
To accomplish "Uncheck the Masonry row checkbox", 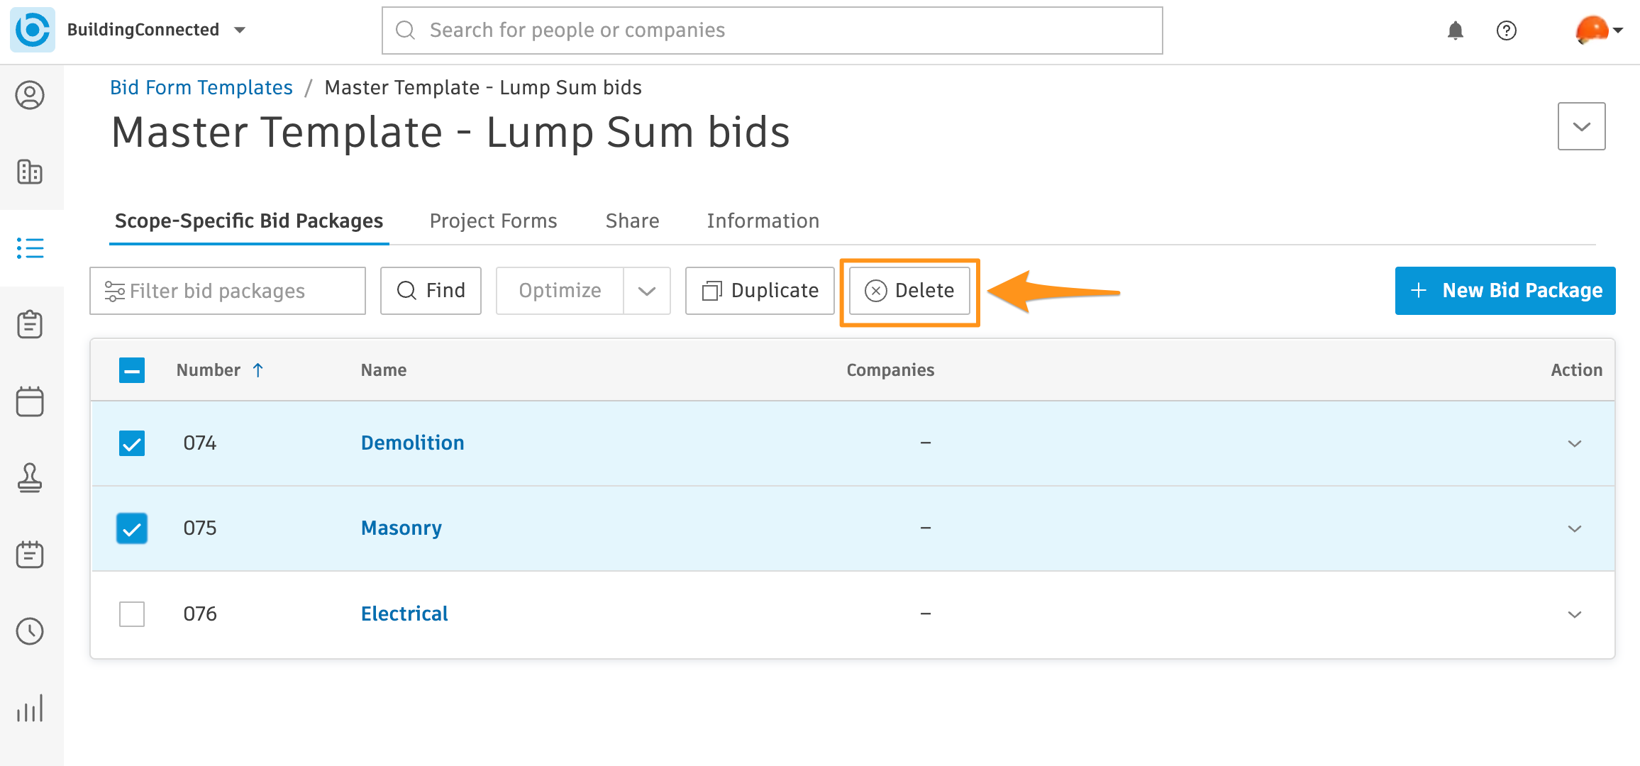I will pos(132,528).
